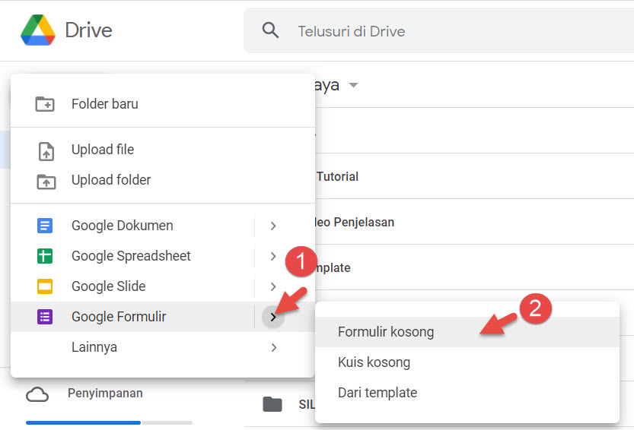
Task: Select Formulir kosong from submenu
Action: (386, 332)
